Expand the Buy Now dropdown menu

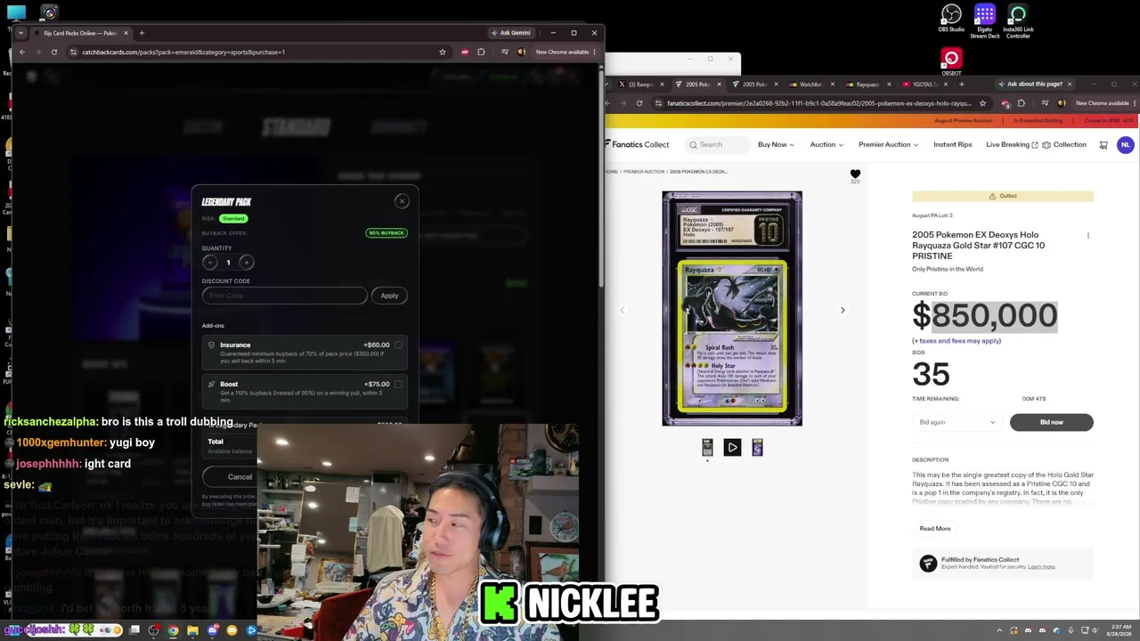(775, 144)
